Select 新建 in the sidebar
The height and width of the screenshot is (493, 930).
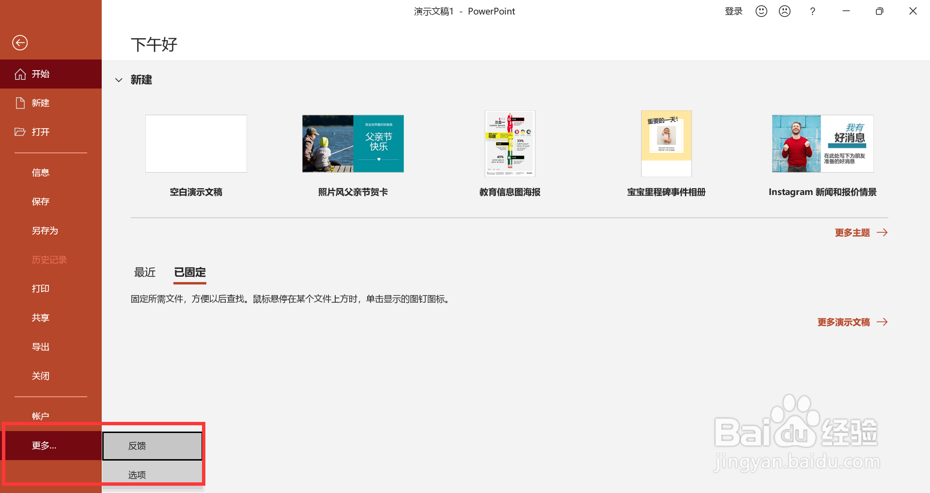51,103
